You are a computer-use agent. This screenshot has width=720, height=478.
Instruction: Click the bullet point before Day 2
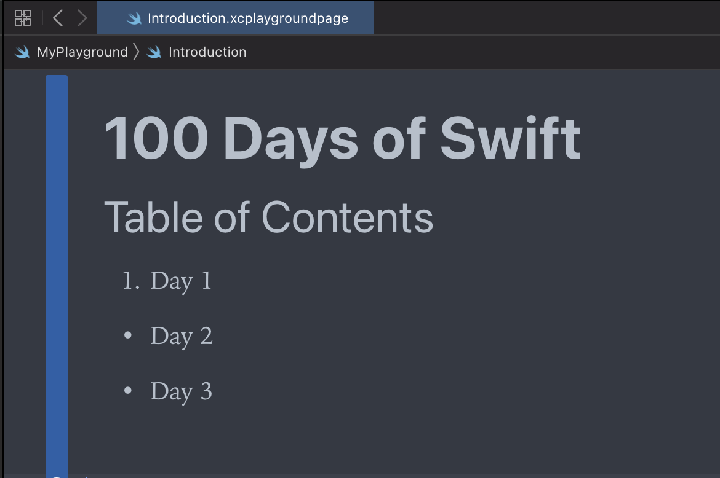pyautogui.click(x=128, y=335)
